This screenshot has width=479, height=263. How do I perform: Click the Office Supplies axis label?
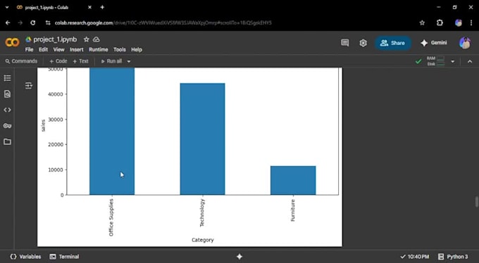pyautogui.click(x=111, y=217)
